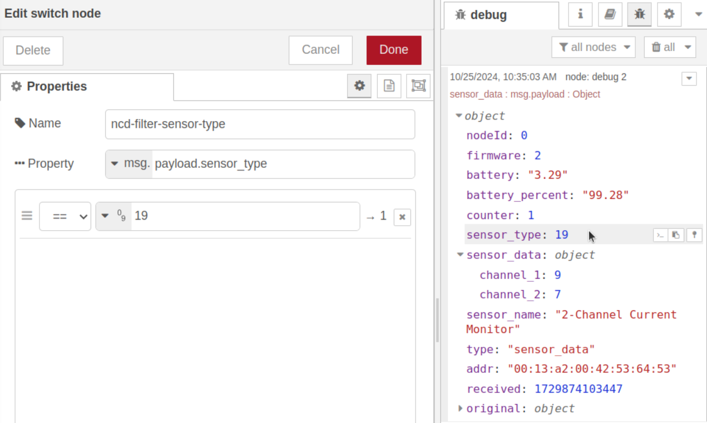Open the all nodes filter dropdown
The width and height of the screenshot is (707, 423).
(x=594, y=47)
